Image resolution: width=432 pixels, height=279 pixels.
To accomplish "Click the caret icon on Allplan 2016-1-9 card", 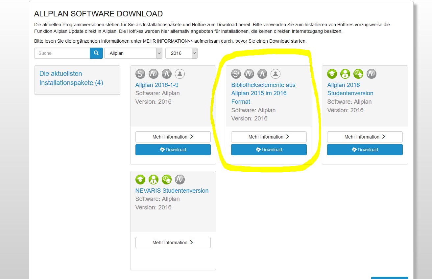I will (167, 74).
